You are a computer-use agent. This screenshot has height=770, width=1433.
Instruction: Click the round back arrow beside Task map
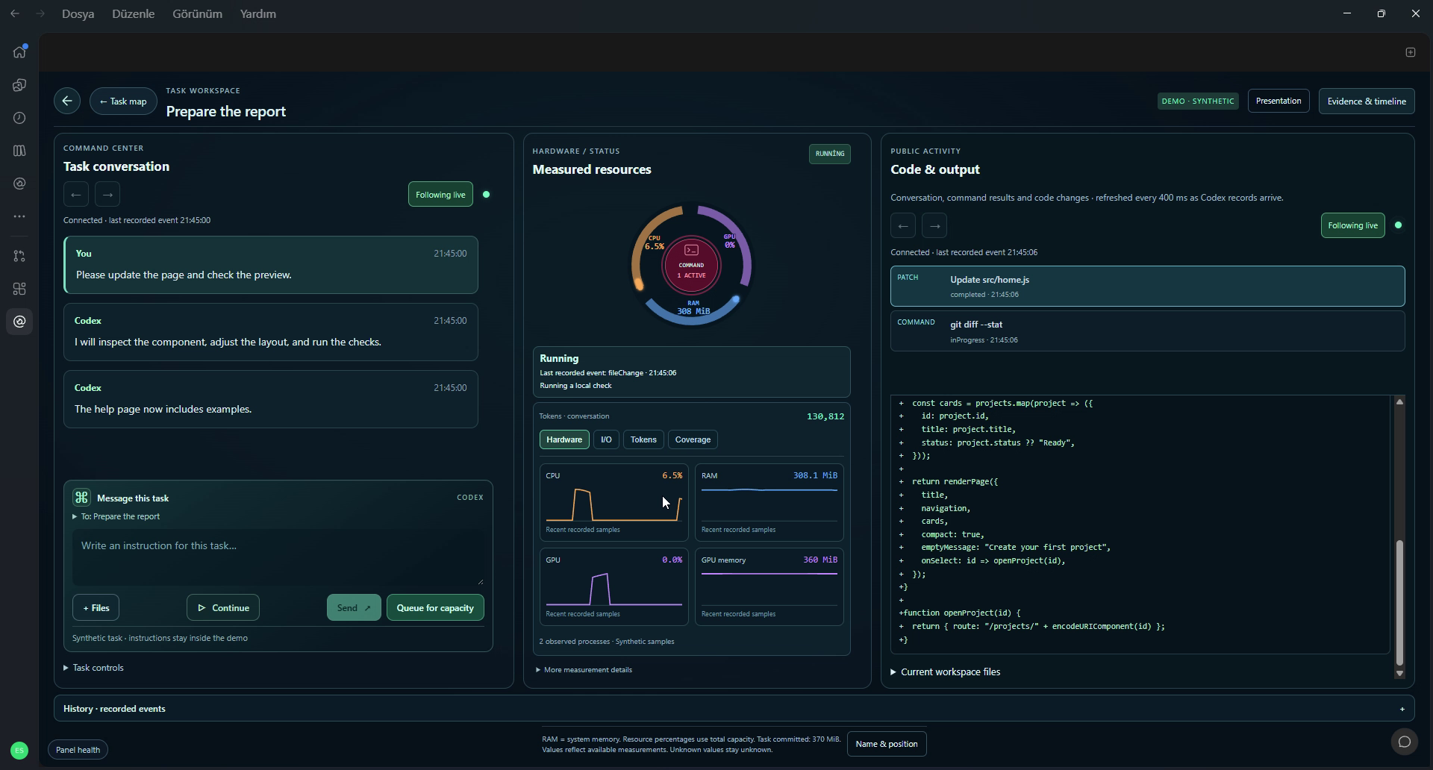coord(67,101)
